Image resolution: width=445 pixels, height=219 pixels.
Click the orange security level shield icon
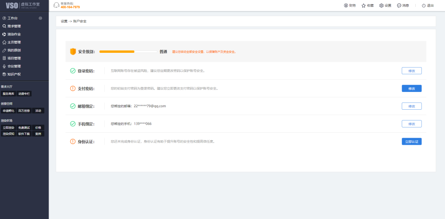(73, 52)
